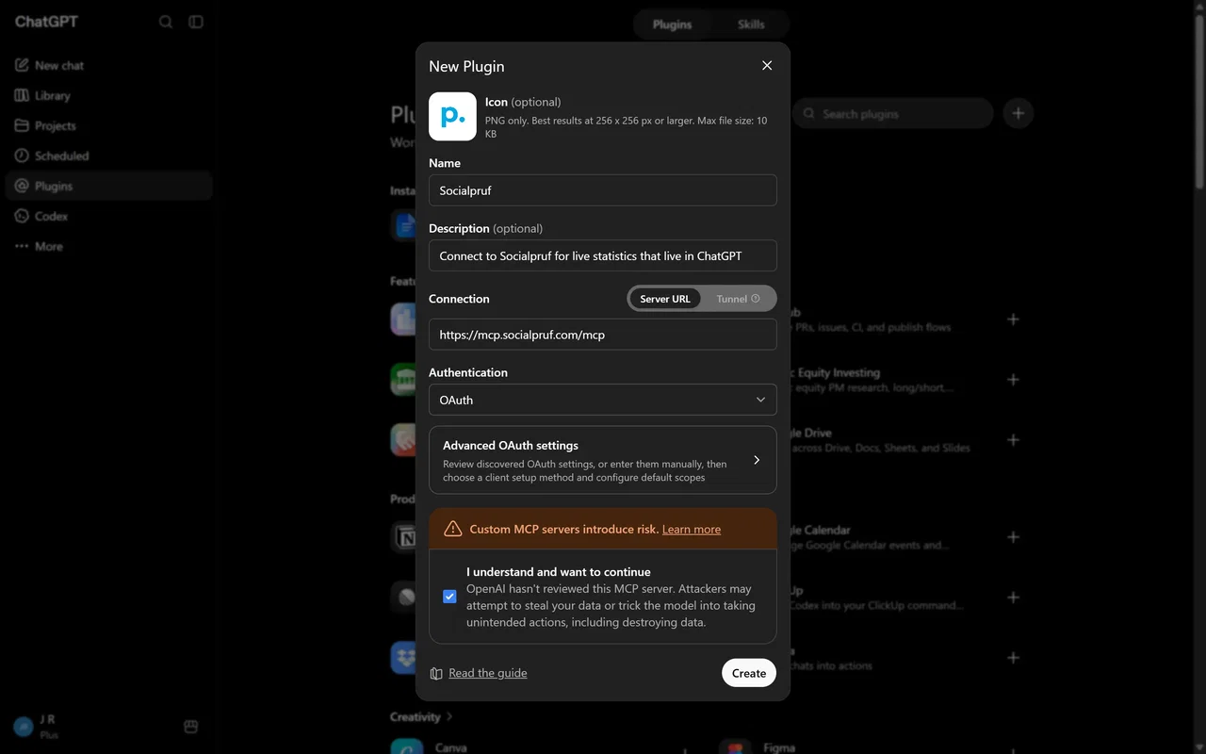
Task: Expand the Creativity category
Action: click(x=421, y=716)
